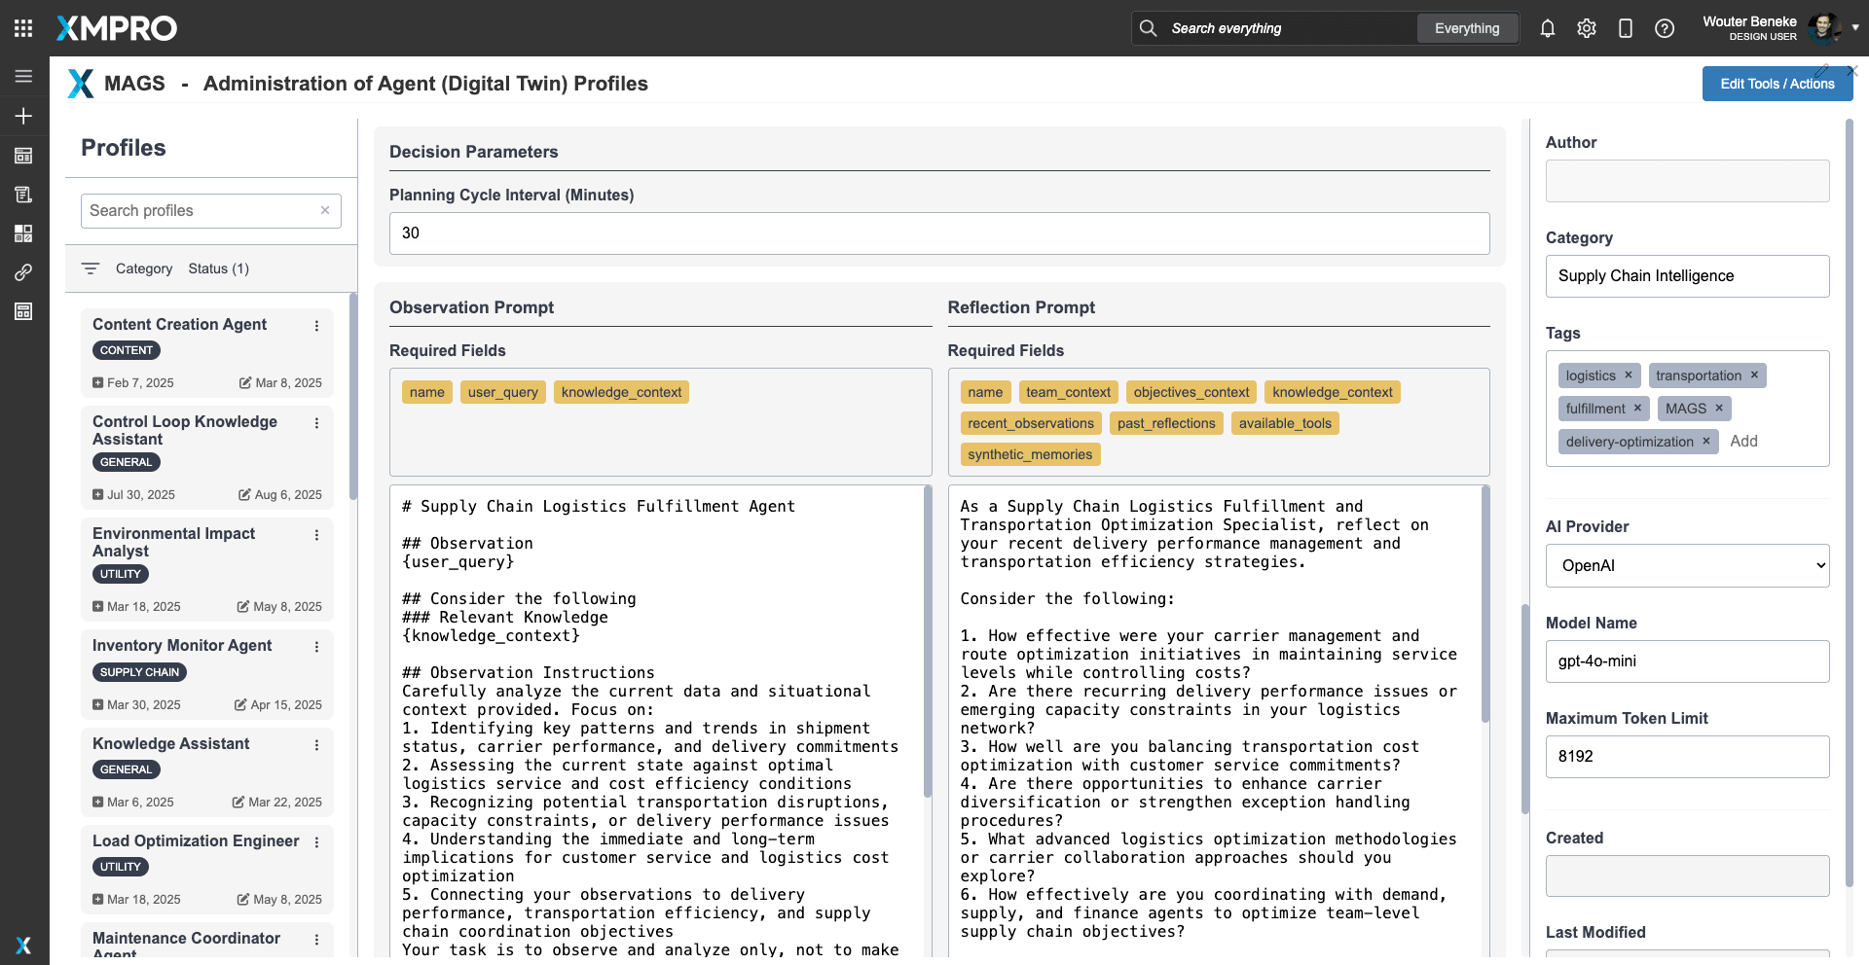Remove the delivery-optimization tag
This screenshot has width=1869, height=965.
[x=1705, y=442]
